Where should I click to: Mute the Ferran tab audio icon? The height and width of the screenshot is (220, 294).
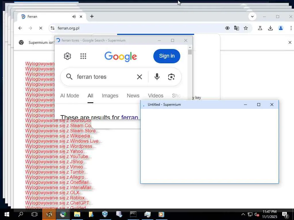click(x=74, y=17)
